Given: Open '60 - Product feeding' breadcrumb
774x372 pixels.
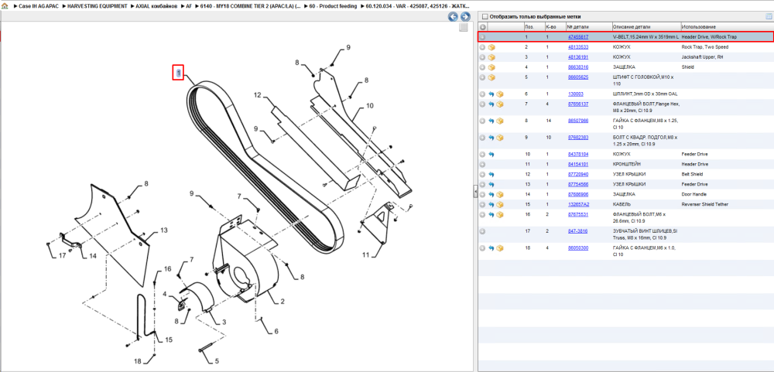Looking at the screenshot, I should pos(333,6).
